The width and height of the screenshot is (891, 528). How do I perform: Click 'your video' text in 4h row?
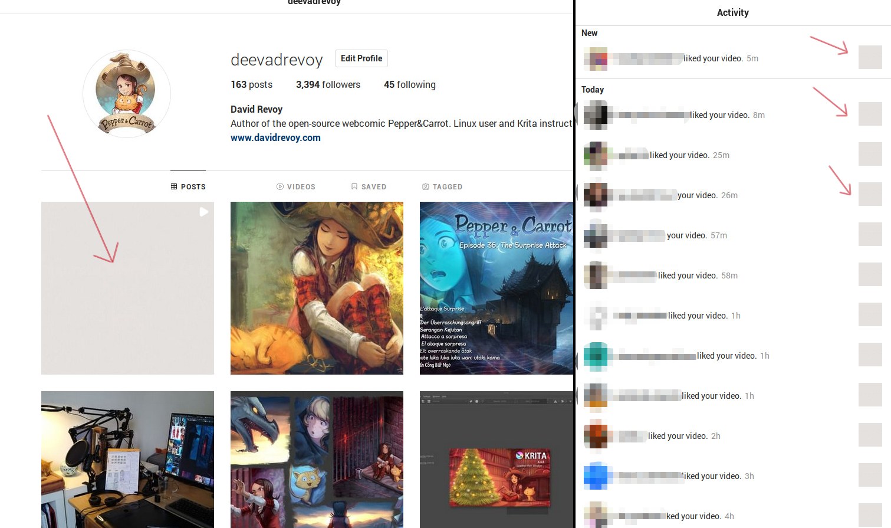pyautogui.click(x=701, y=516)
